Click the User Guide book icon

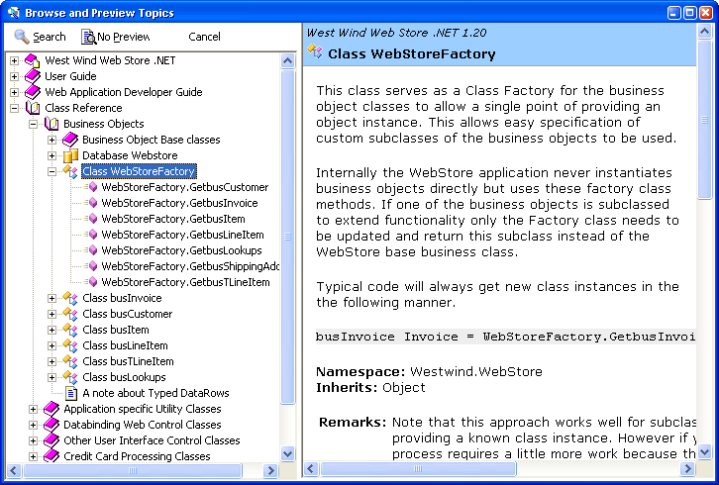(x=32, y=76)
